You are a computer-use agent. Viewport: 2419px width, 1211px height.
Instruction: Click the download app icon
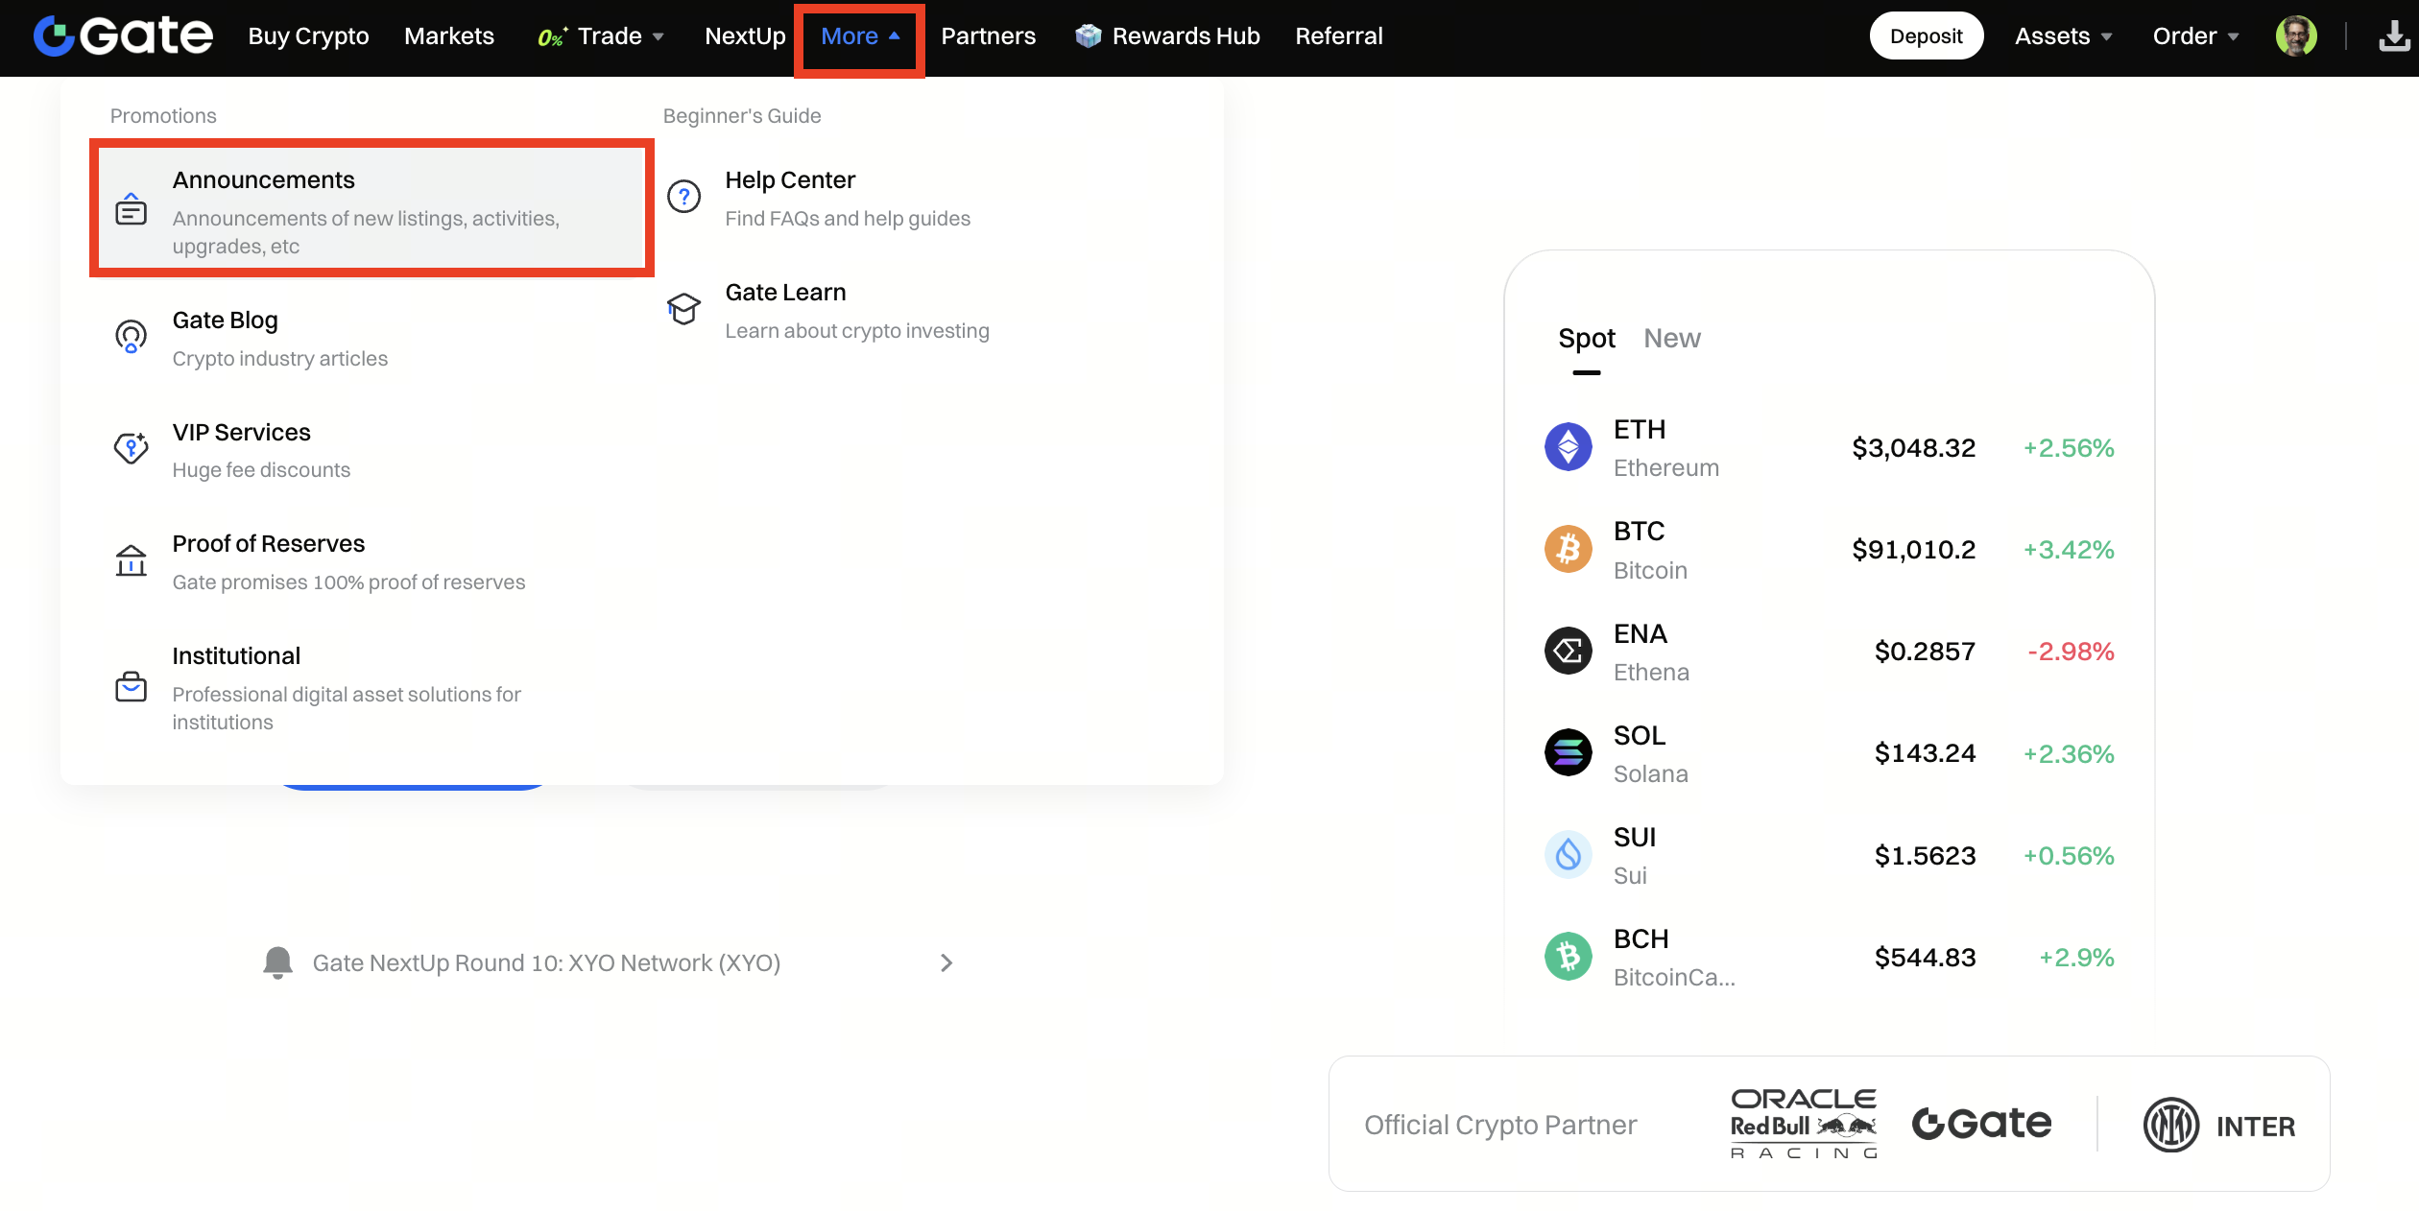tap(2393, 36)
